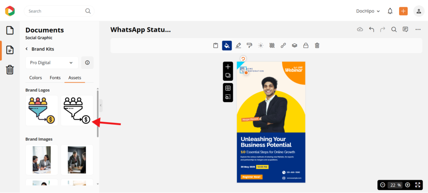428x193 pixels.
Task: Click the preview magnifier icon in header
Action: pyautogui.click(x=394, y=30)
